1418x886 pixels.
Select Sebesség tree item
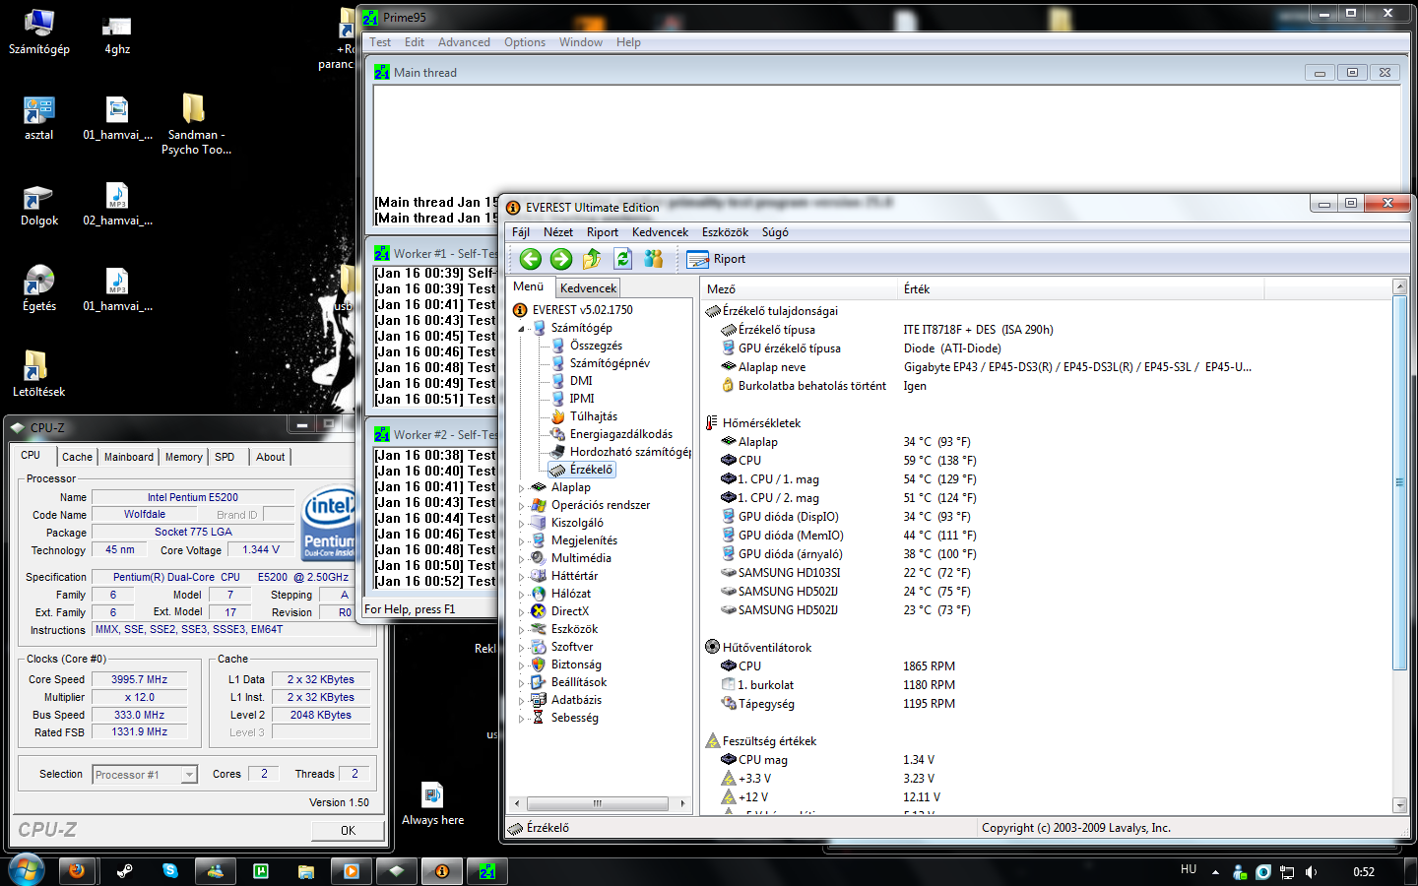pos(575,718)
